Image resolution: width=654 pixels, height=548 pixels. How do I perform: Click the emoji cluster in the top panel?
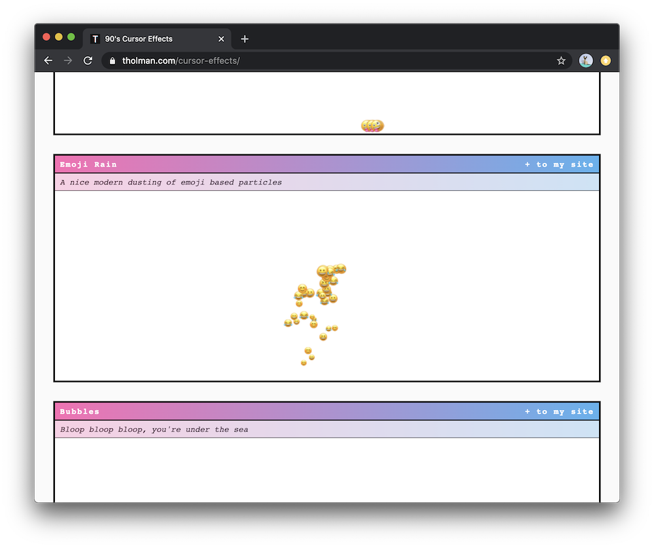click(x=373, y=126)
